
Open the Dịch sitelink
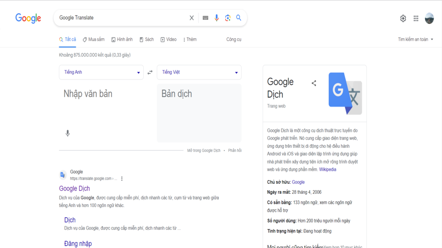point(70,220)
